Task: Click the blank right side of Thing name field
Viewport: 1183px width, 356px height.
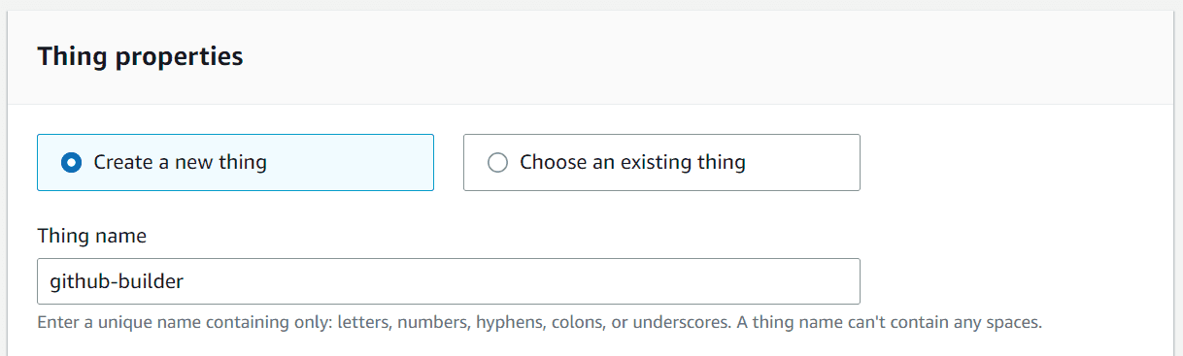Action: (583, 281)
